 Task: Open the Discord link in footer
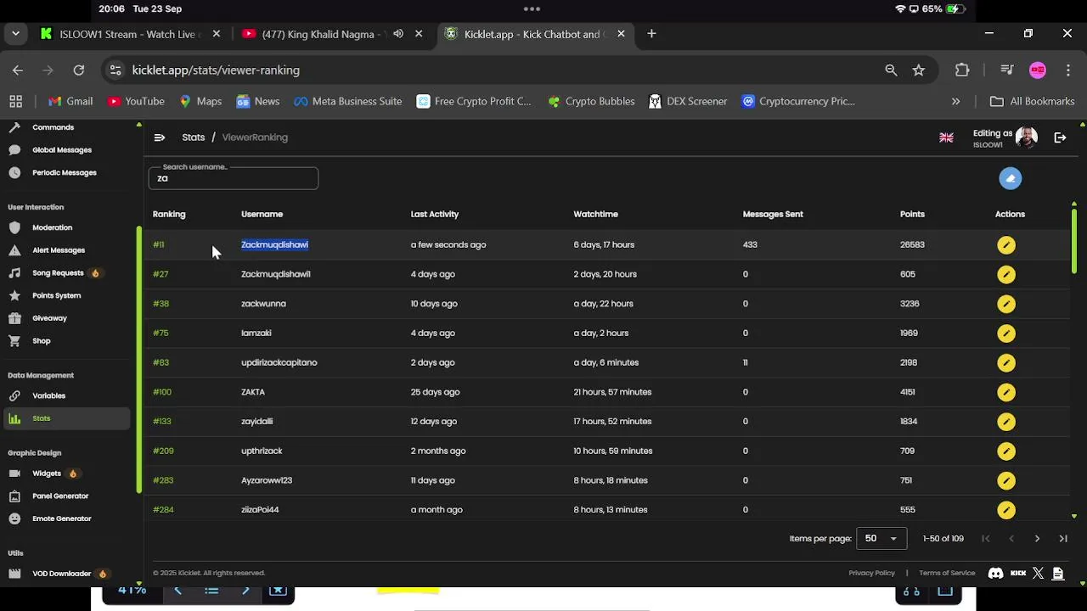(996, 574)
